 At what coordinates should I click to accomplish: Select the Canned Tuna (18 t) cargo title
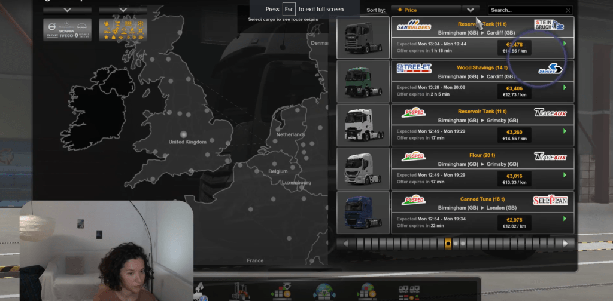point(482,199)
